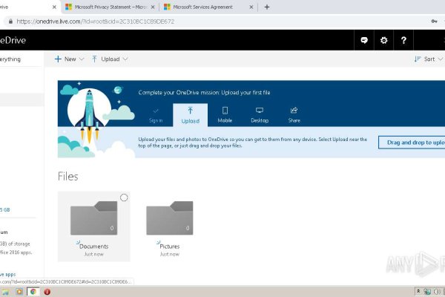The image size is (445, 297).
Task: Expand the New dropdown menu
Action: coord(70,59)
